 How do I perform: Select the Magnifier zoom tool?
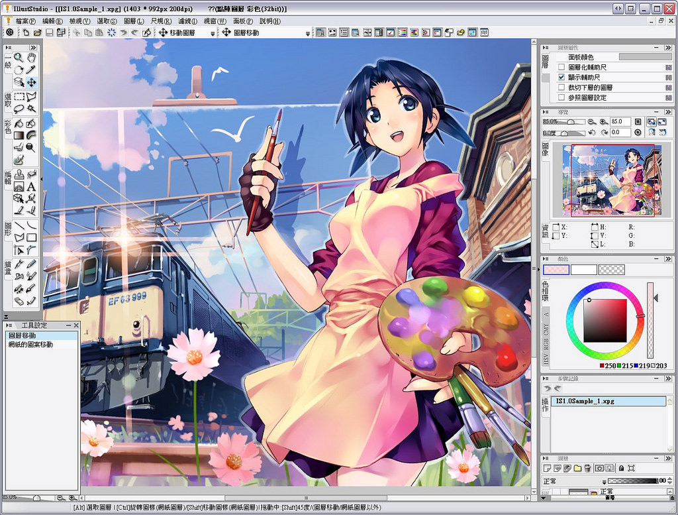click(x=19, y=58)
